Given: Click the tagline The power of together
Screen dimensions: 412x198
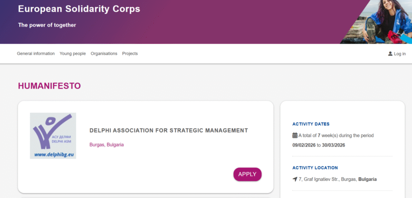Looking at the screenshot, I should click(x=47, y=25).
